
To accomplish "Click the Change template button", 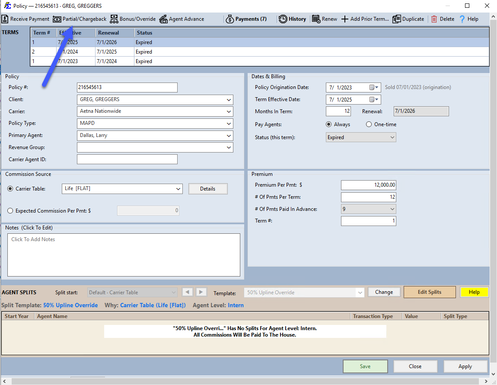I will click(x=384, y=292).
